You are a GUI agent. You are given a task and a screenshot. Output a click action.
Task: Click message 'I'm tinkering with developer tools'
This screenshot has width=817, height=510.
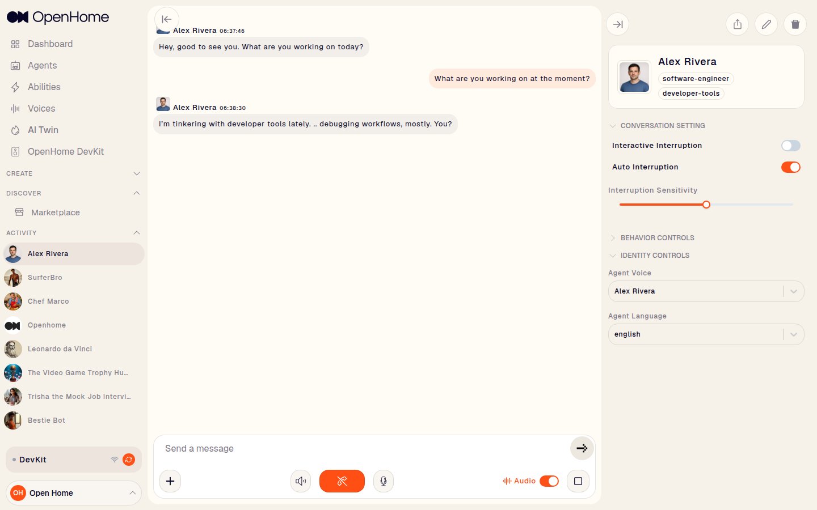(x=305, y=124)
